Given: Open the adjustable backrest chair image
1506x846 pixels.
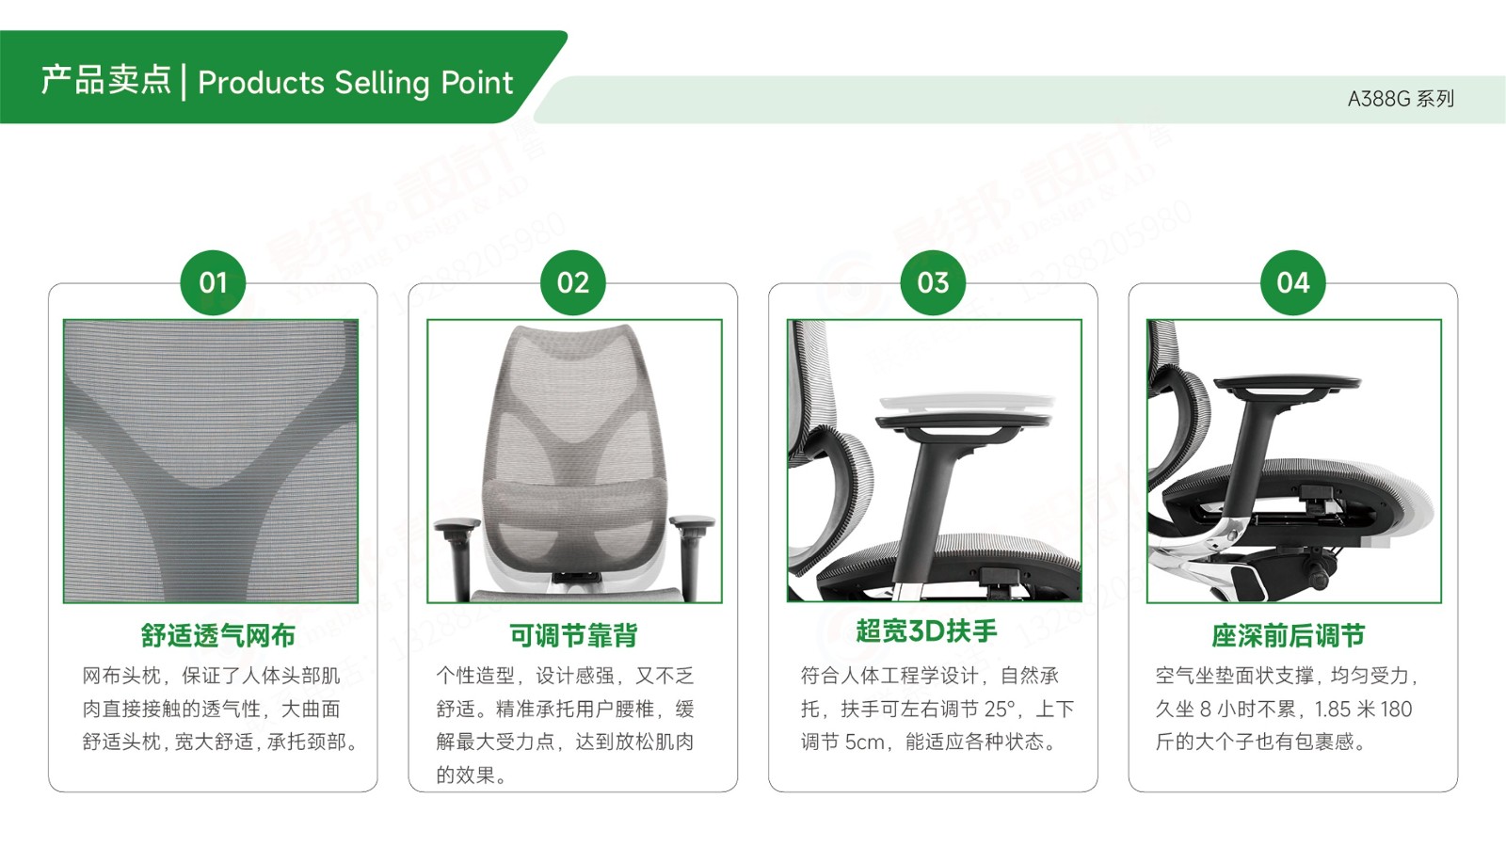Looking at the screenshot, I should coord(574,461).
